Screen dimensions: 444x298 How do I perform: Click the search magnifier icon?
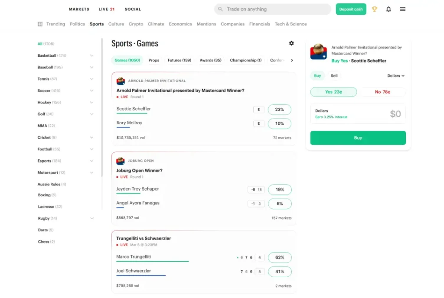point(220,9)
